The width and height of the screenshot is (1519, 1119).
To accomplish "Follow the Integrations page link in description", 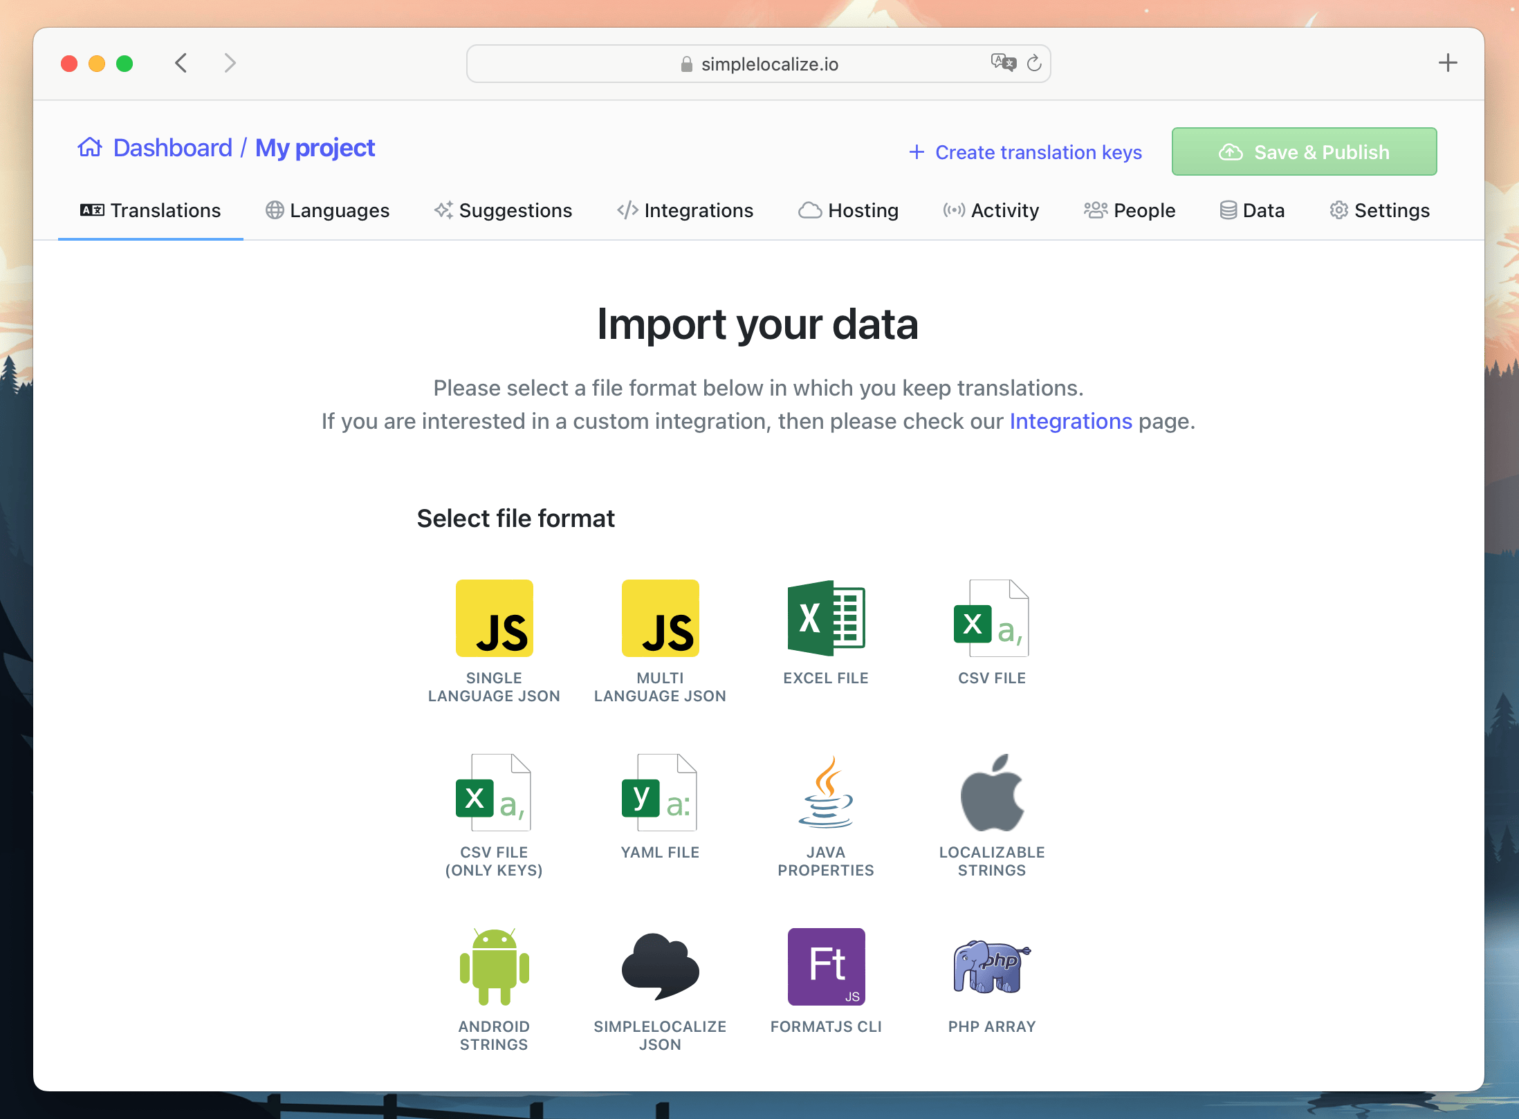I will click(x=1071, y=421).
